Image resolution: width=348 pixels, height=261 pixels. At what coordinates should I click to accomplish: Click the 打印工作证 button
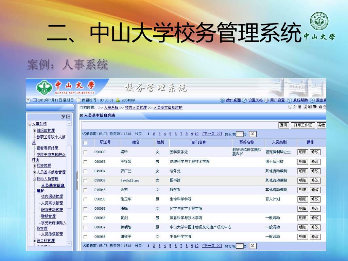(303, 125)
